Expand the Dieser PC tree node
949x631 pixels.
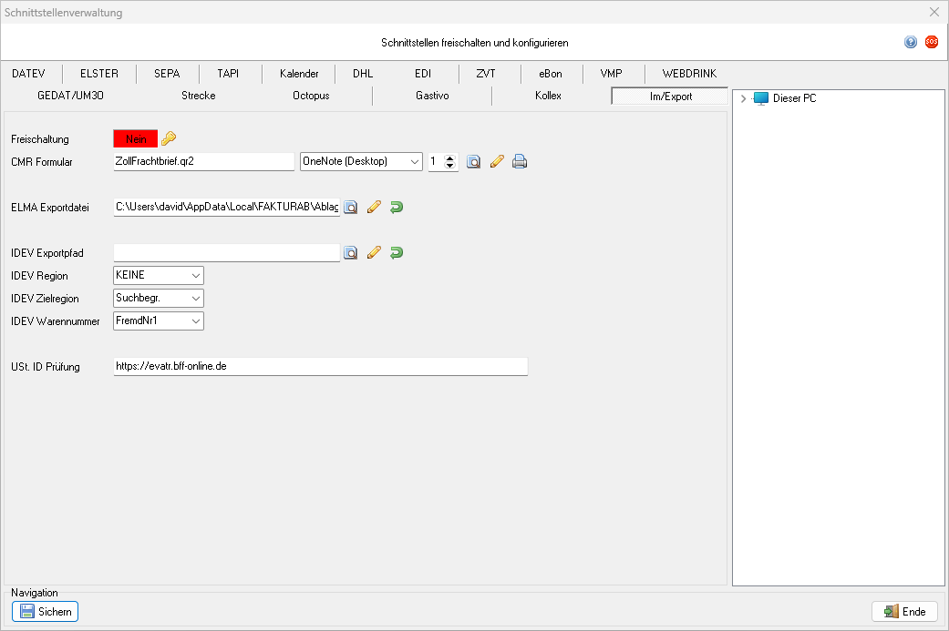click(x=744, y=98)
